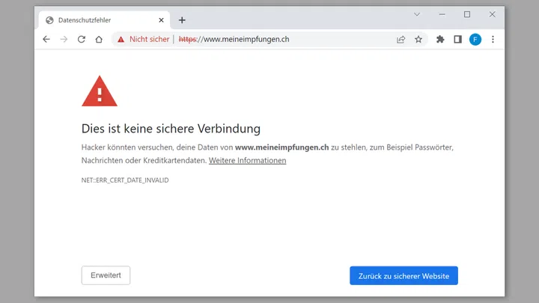Close the Datenschutzfehler tab
The image size is (539, 303).
click(161, 20)
